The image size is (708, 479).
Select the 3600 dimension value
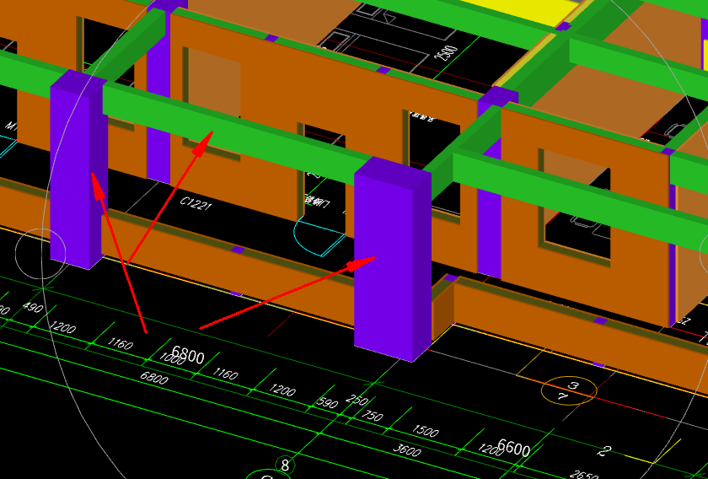click(407, 449)
